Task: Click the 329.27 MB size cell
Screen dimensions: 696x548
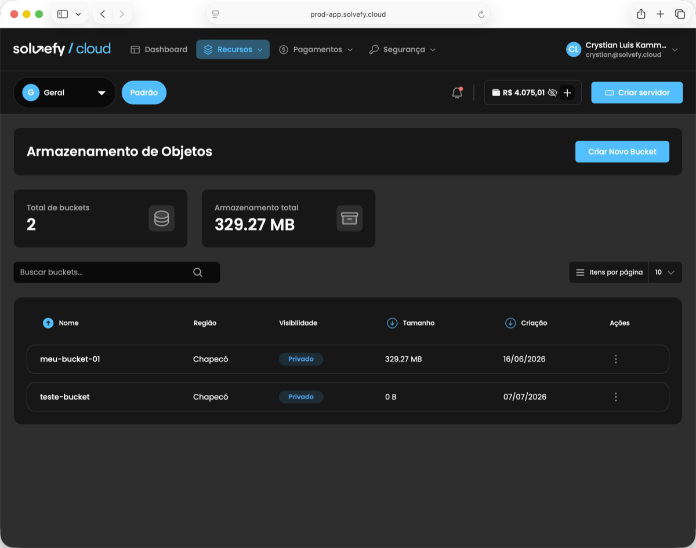Action: tap(404, 359)
